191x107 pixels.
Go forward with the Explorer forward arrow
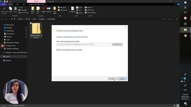point(6,19)
